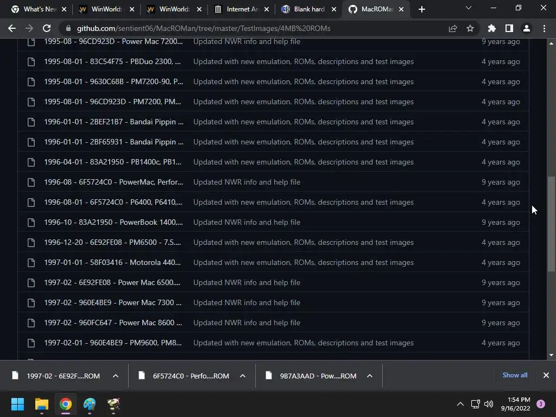
Task: Open Chrome's three-dot menu
Action: click(x=544, y=28)
